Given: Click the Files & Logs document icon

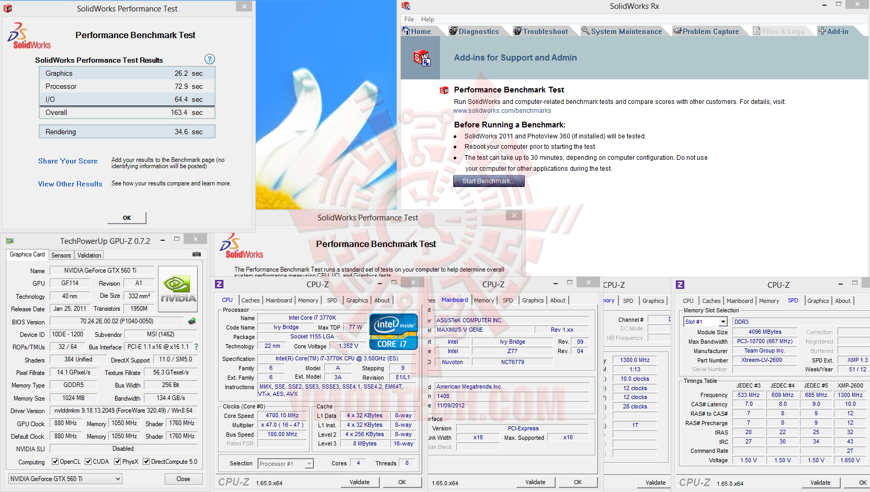Looking at the screenshot, I should 757,31.
